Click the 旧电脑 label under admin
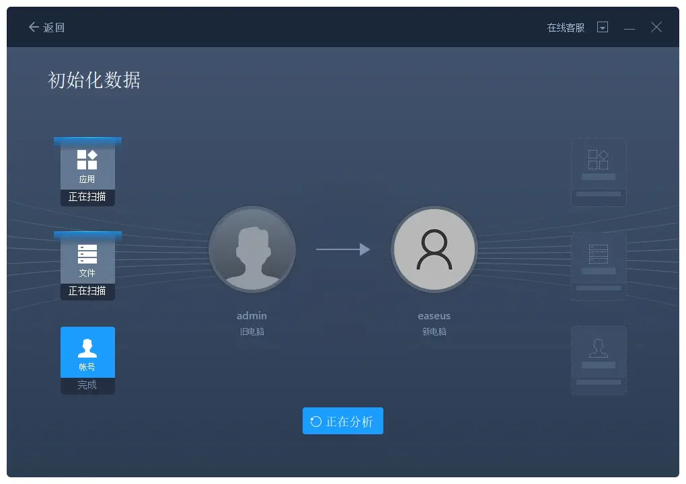Screen dimensions: 686x484 coord(252,331)
